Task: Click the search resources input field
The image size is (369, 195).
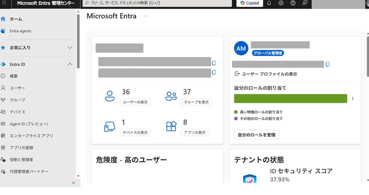Action: click(157, 3)
